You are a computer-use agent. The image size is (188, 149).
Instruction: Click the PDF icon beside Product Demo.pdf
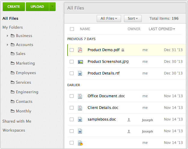point(80,50)
